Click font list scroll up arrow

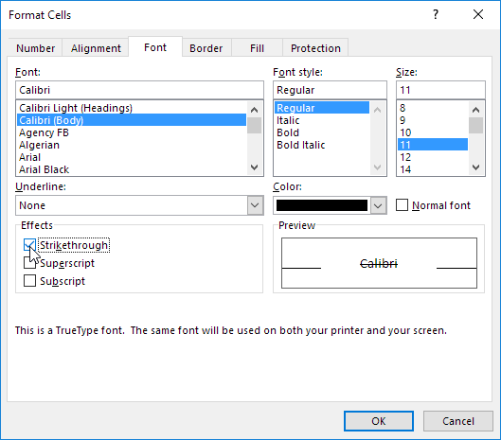coord(255,110)
